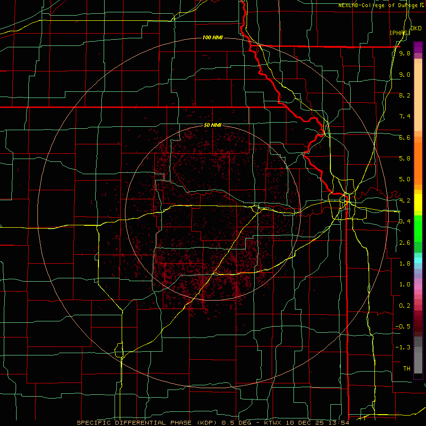
Task: Click the 7.4 value on the color scale
Action: [405, 116]
